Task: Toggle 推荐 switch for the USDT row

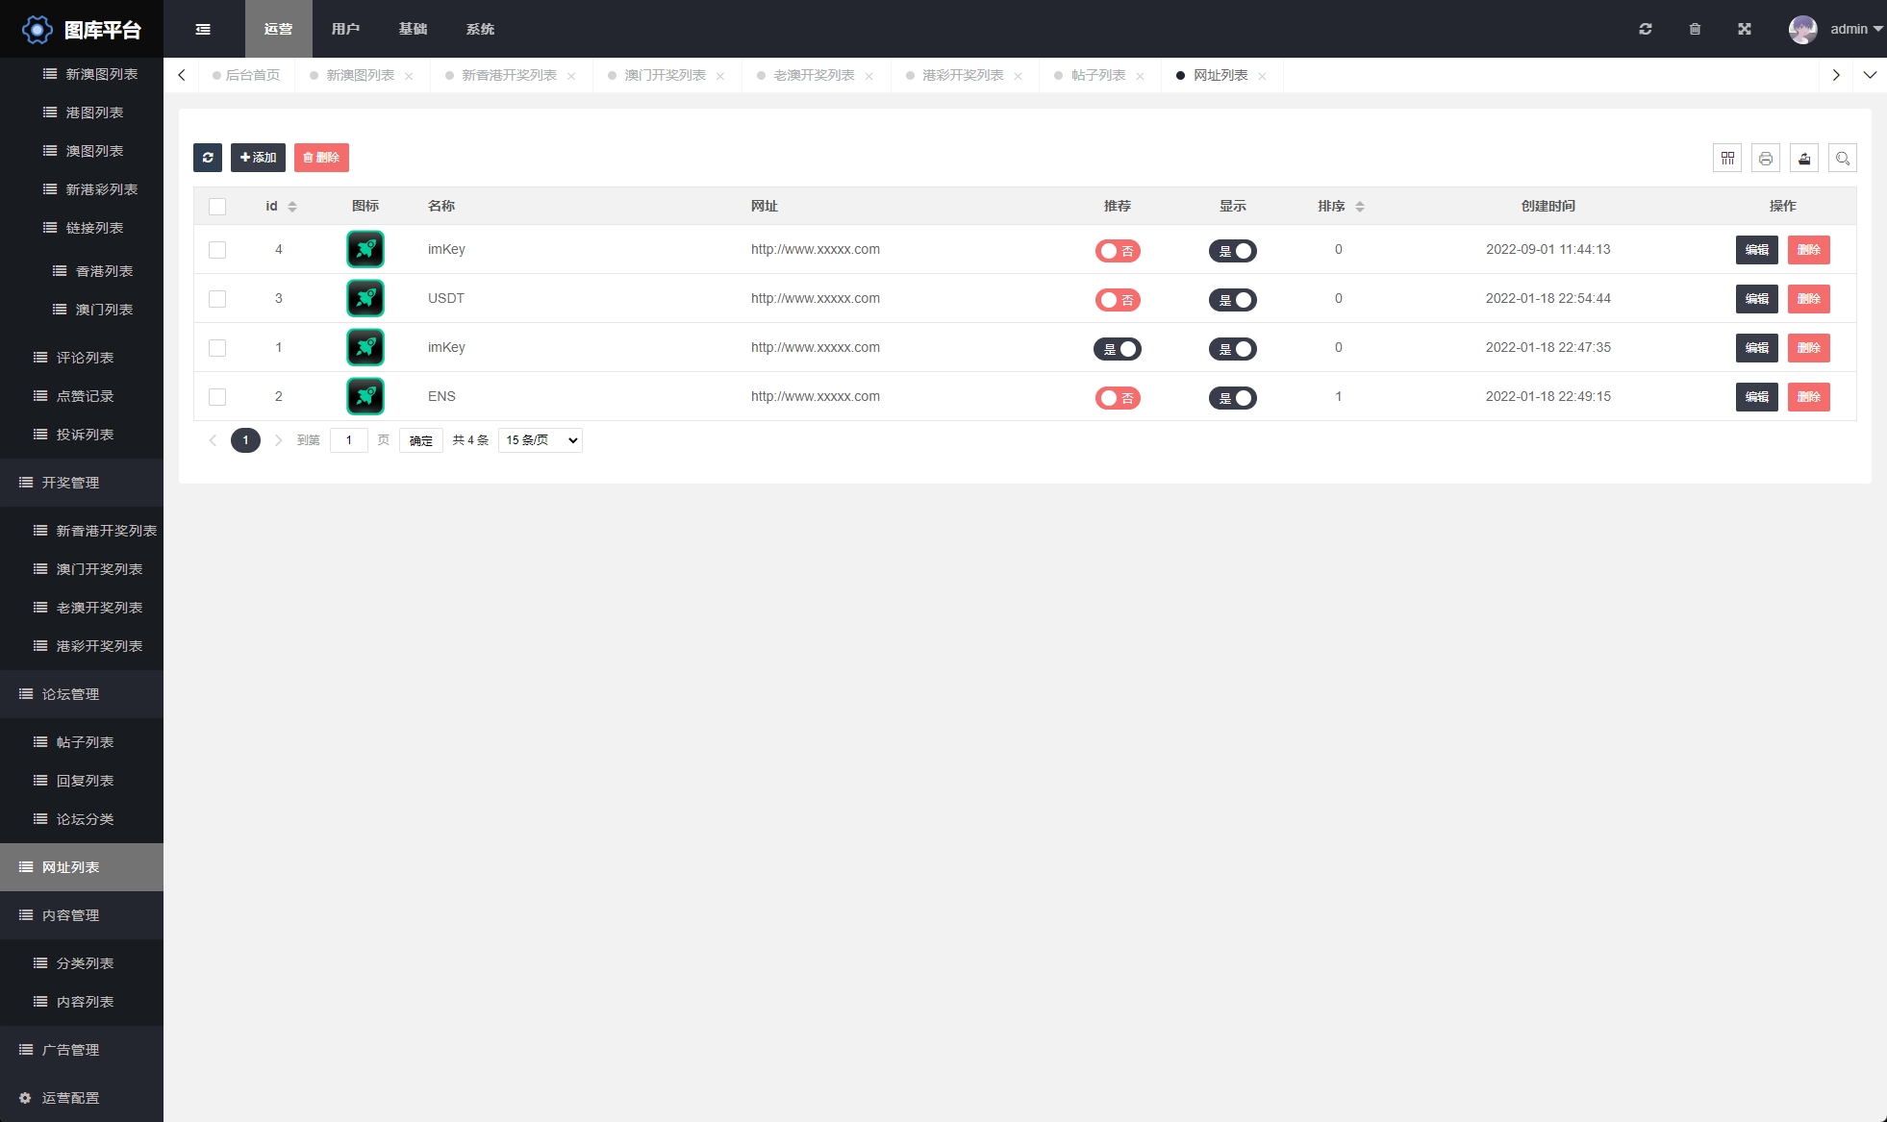Action: tap(1118, 300)
